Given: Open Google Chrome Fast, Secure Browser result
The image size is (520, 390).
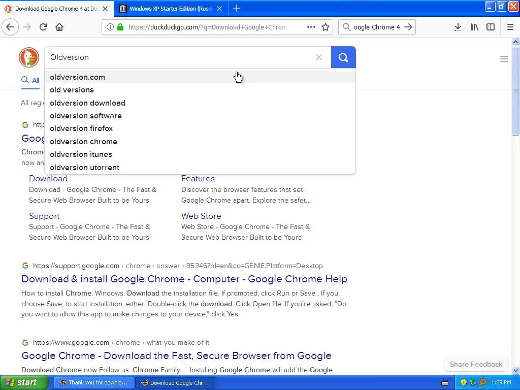Looking at the screenshot, I should (x=176, y=355).
